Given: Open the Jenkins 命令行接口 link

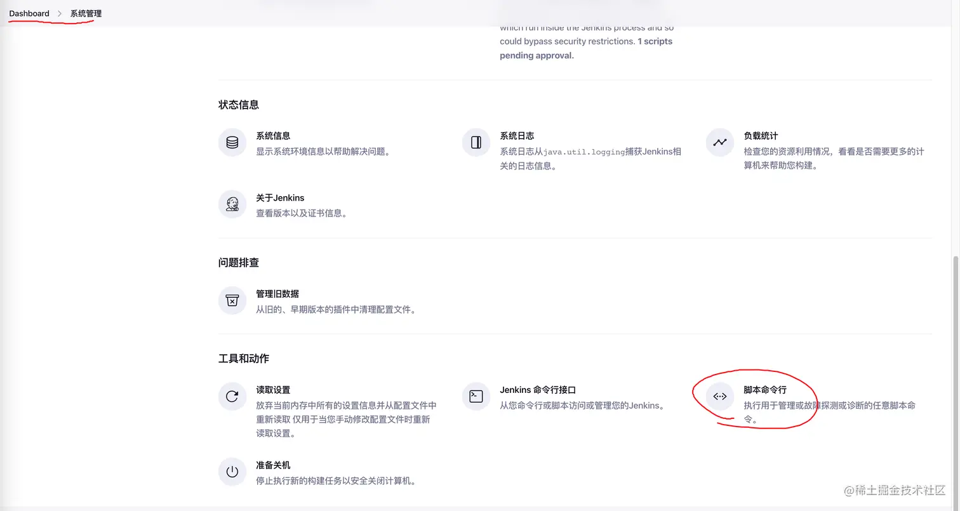Looking at the screenshot, I should [x=538, y=390].
